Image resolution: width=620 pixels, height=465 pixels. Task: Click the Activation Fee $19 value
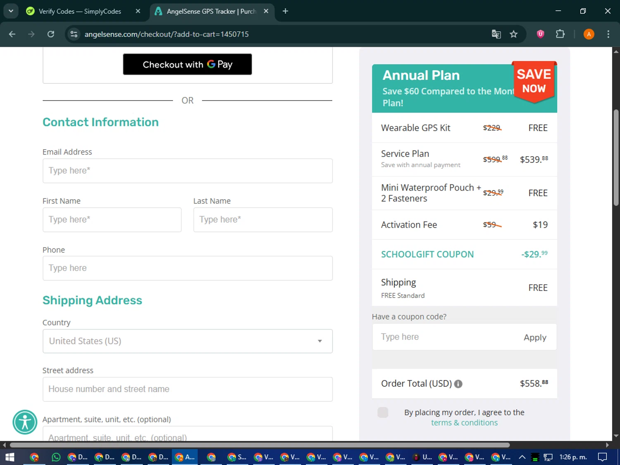540,225
